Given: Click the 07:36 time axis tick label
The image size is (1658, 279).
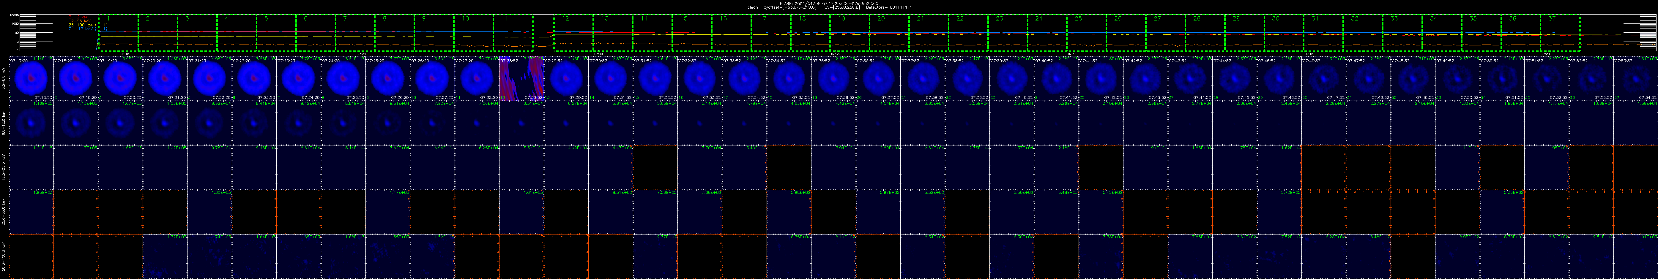Looking at the screenshot, I should (836, 54).
